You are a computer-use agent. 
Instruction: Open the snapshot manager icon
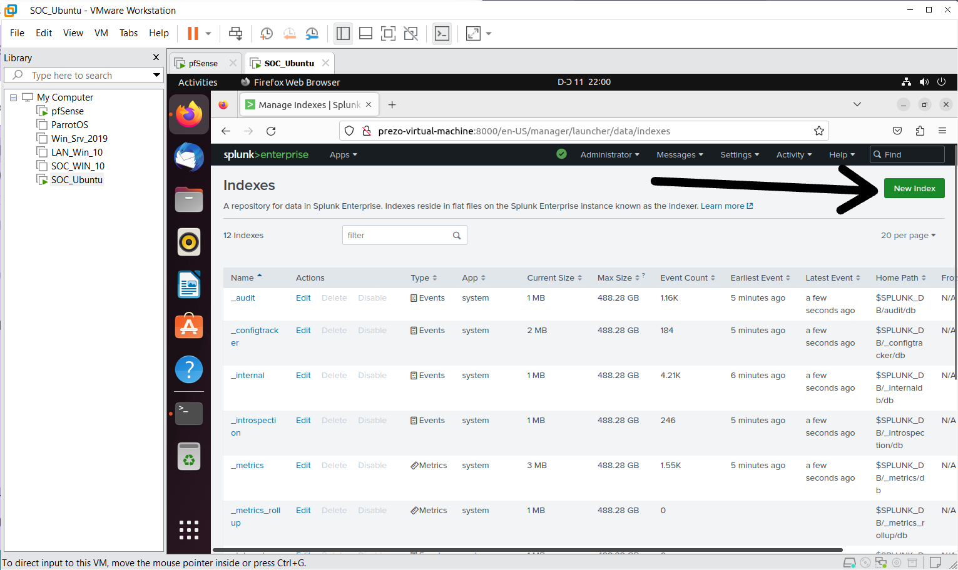click(x=312, y=33)
